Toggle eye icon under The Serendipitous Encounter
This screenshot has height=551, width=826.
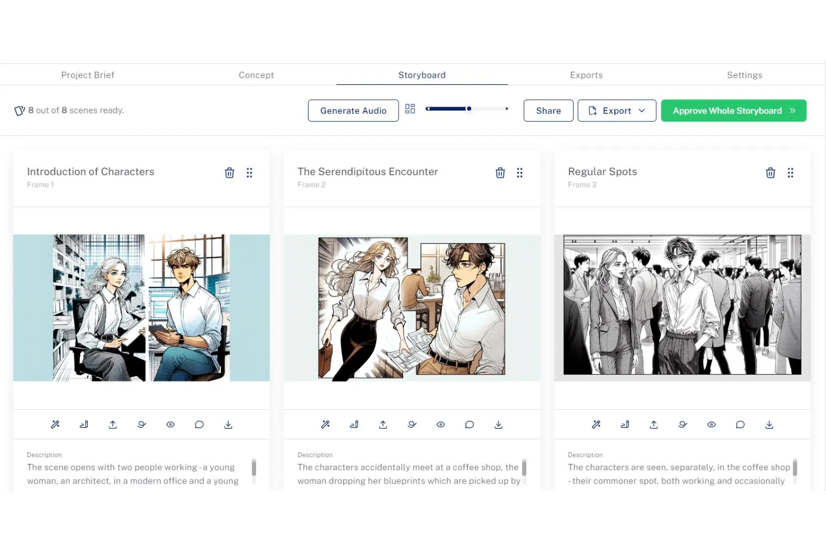(441, 425)
